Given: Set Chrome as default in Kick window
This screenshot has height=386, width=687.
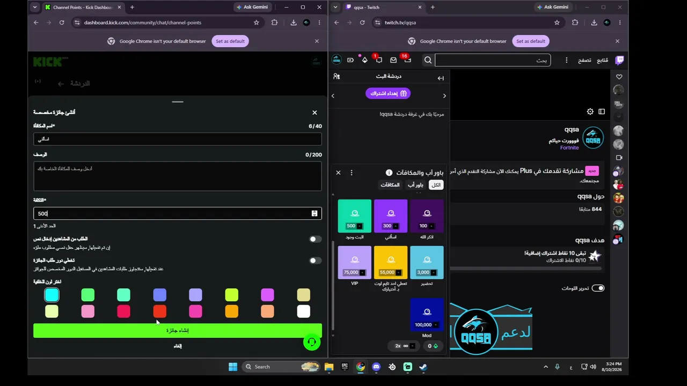Looking at the screenshot, I should pos(230,41).
